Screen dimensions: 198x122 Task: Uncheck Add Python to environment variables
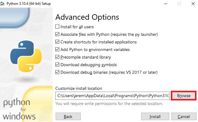pos(57,49)
